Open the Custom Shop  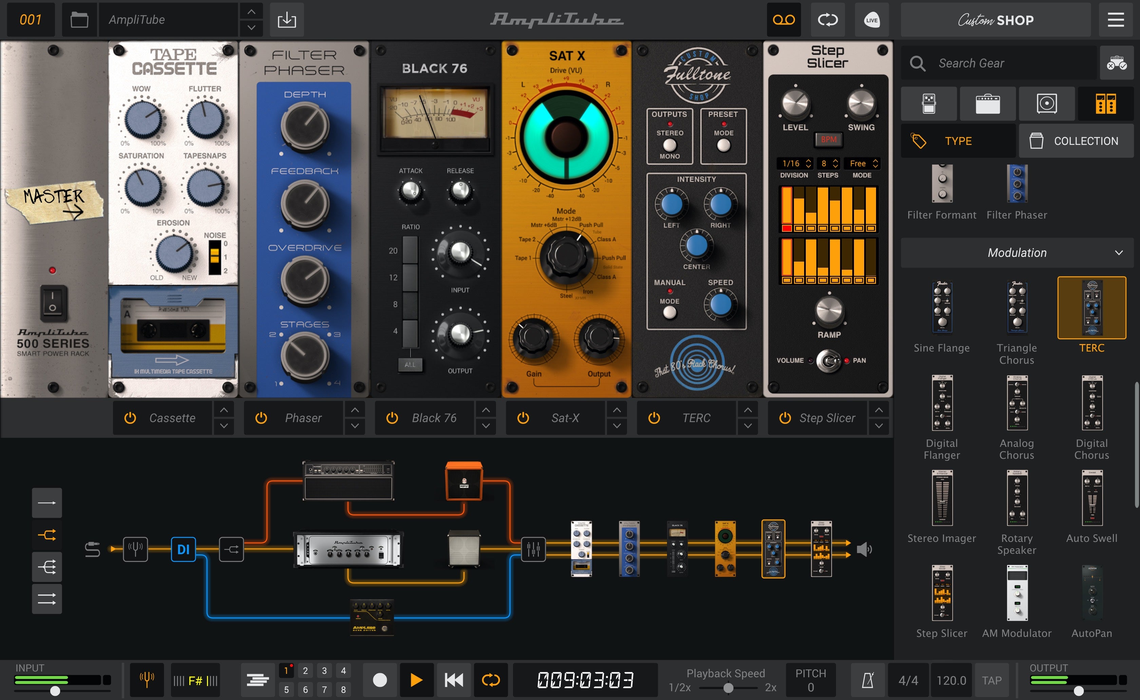point(995,19)
